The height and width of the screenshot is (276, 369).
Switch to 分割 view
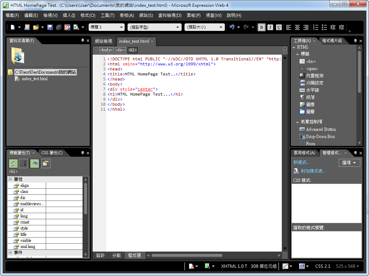(116, 256)
